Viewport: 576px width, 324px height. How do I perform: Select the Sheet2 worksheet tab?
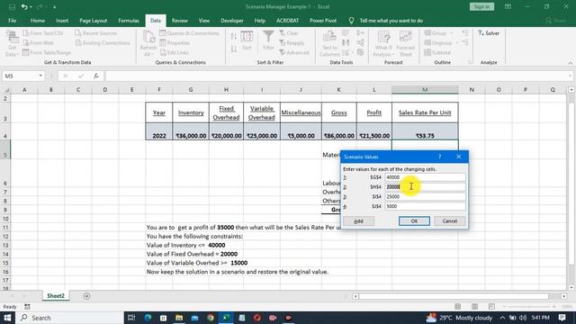pyautogui.click(x=56, y=296)
